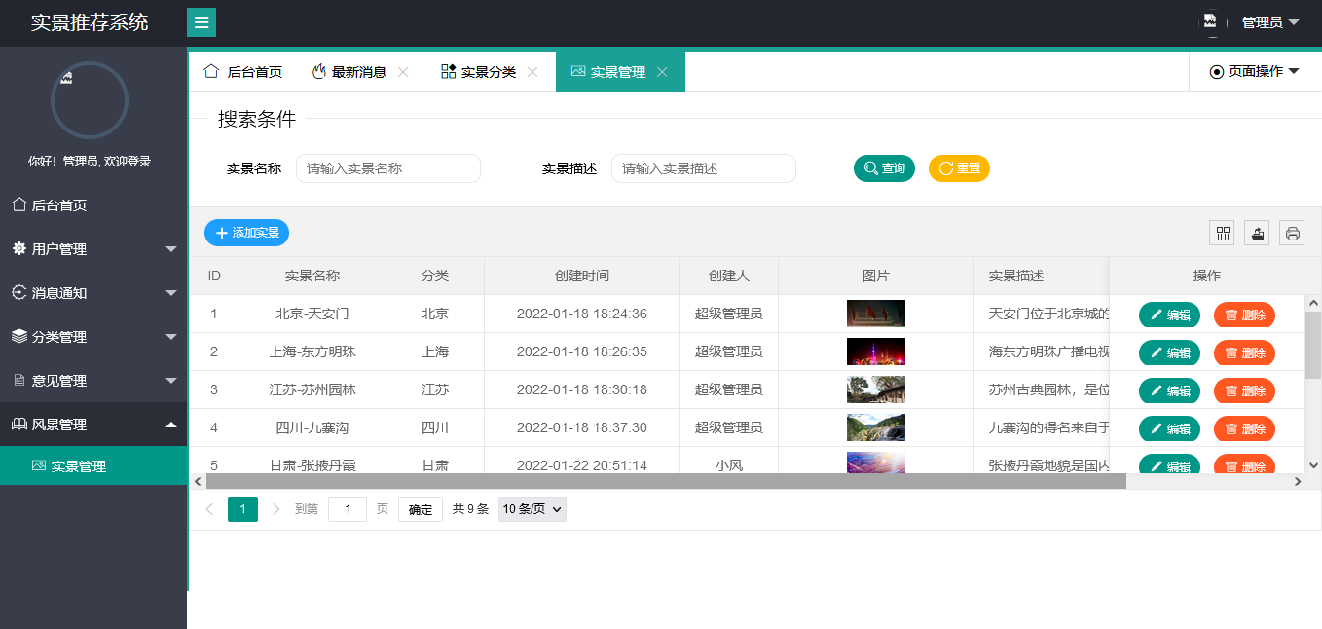Click the 分类 column header
The width and height of the screenshot is (1322, 629).
coord(435,276)
